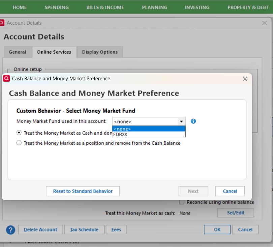Select <none> in the fund dropdown list
This screenshot has width=273, height=247.
pyautogui.click(x=149, y=129)
